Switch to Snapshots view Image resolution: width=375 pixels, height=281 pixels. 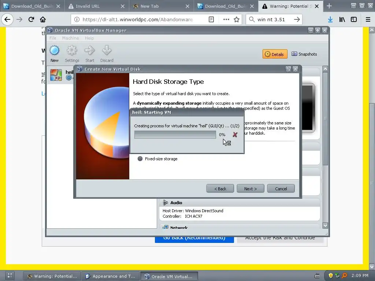(x=304, y=54)
